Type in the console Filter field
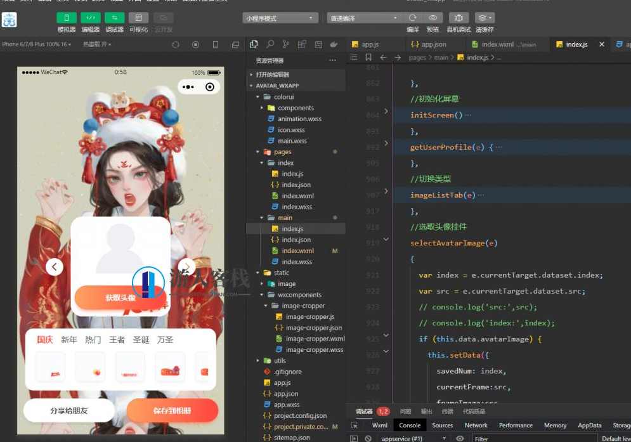Screen dimensions: 631x442 [533, 438]
